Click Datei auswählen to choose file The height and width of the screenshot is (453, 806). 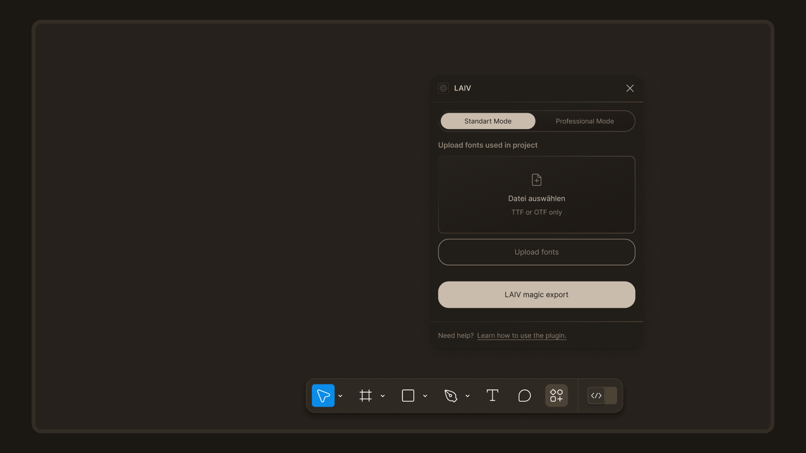537,198
